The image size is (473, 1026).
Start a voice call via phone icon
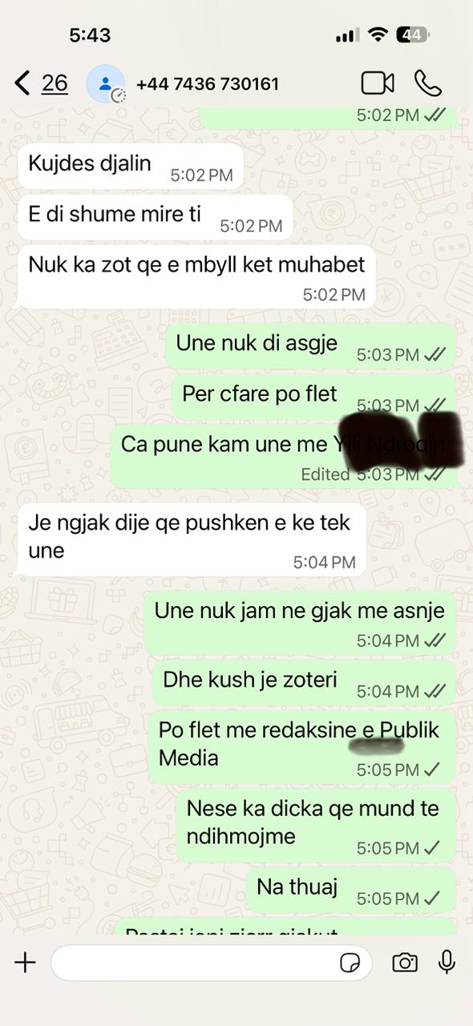[x=428, y=83]
